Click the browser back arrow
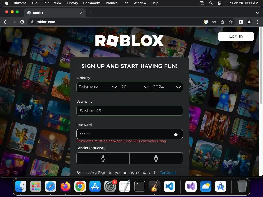 click(6, 22)
